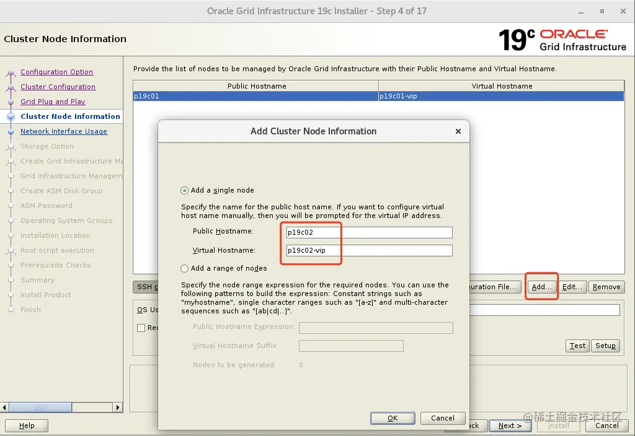Click the Prerequisite Checks step
635x436 pixels.
pos(55,265)
